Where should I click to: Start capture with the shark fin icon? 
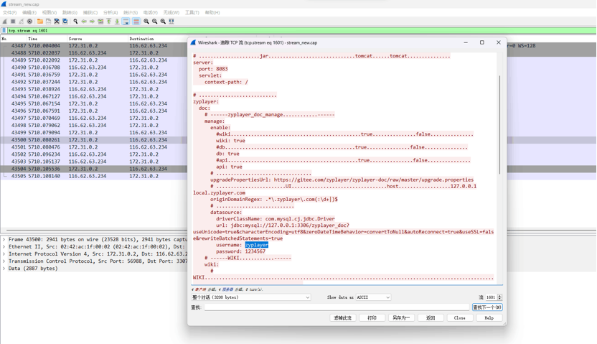(4, 22)
